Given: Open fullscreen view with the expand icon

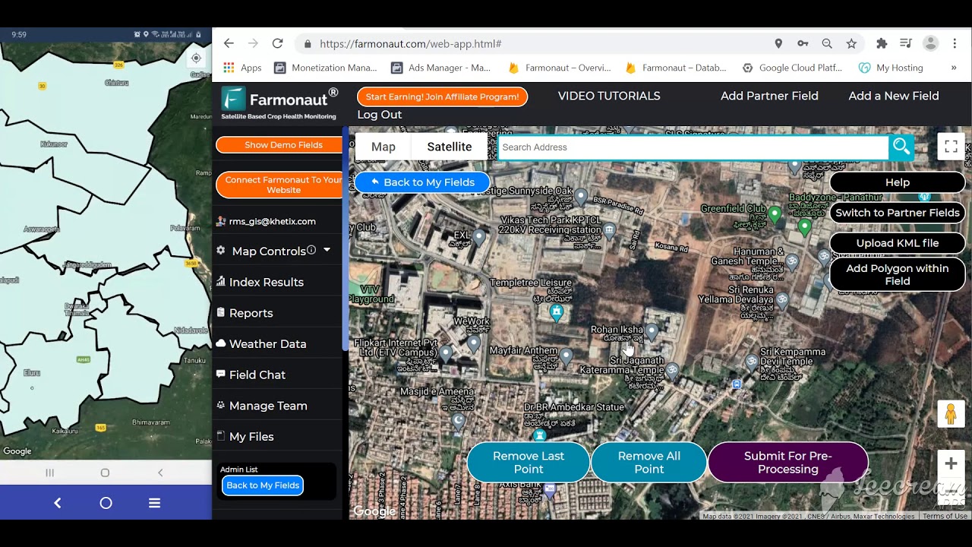Looking at the screenshot, I should click(951, 147).
